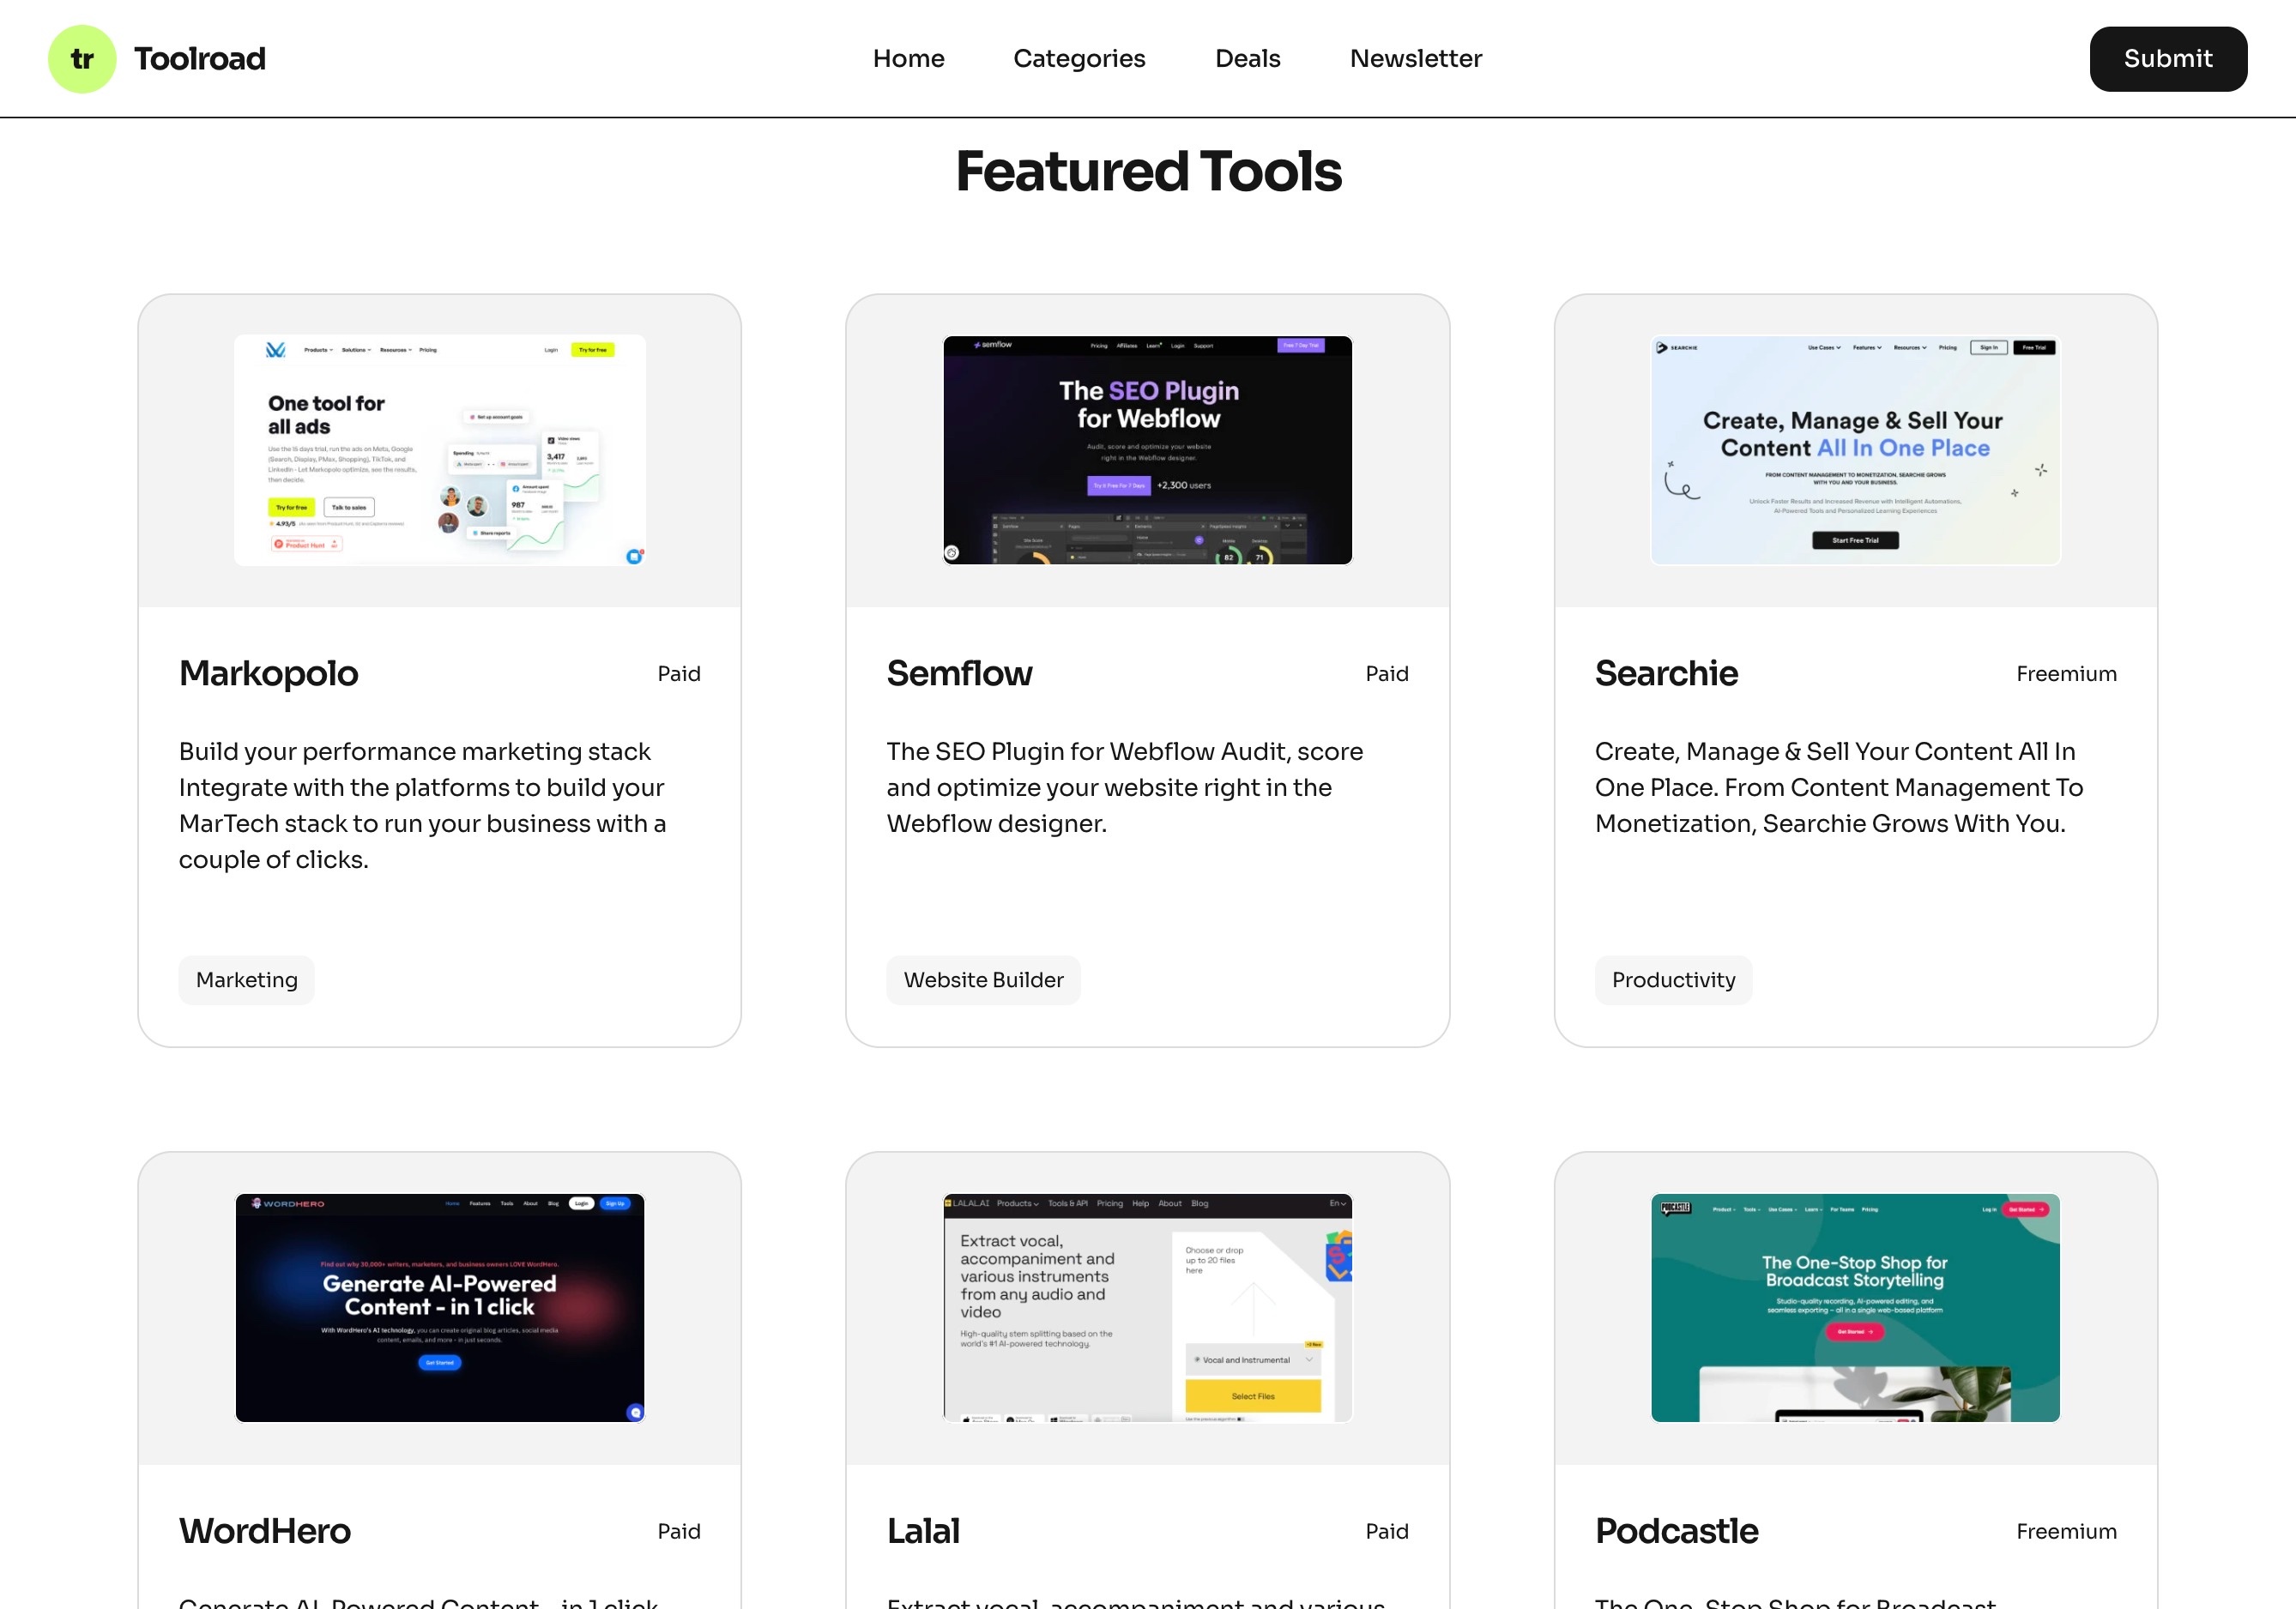Expand the Newsletter navigation dropdown

click(1415, 57)
